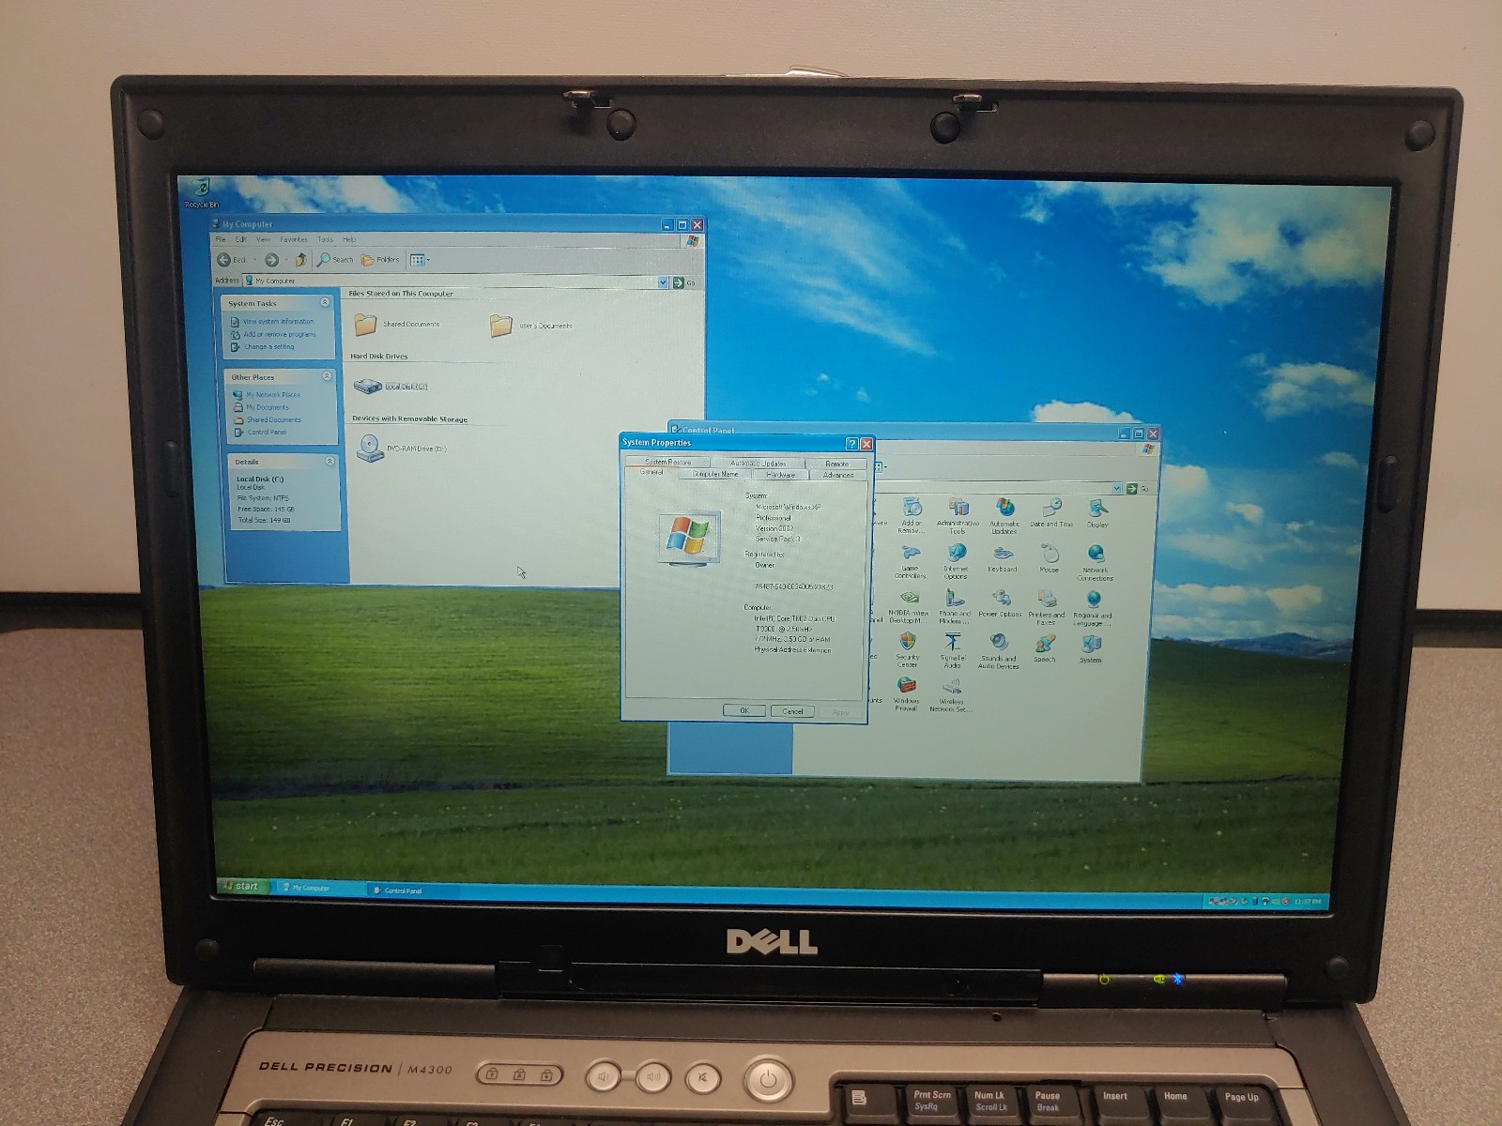Click Change a setting link
Viewport: 1502px width, 1126px height.
coord(269,346)
